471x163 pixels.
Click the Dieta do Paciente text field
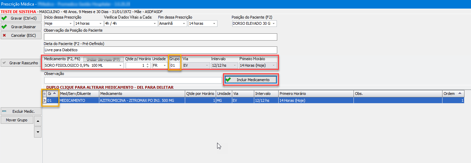(x=160, y=50)
